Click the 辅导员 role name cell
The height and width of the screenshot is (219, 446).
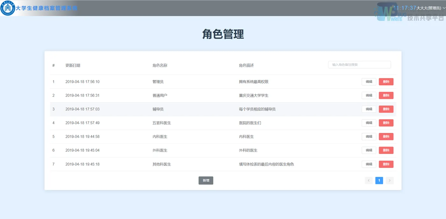158,109
